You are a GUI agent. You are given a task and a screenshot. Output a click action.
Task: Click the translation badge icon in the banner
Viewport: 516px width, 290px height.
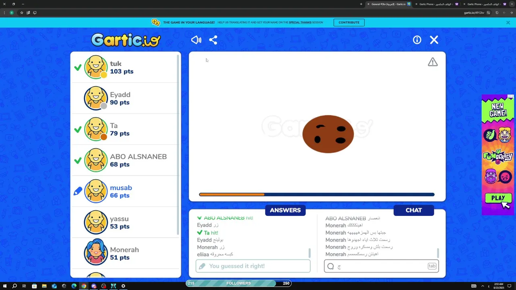(x=156, y=23)
